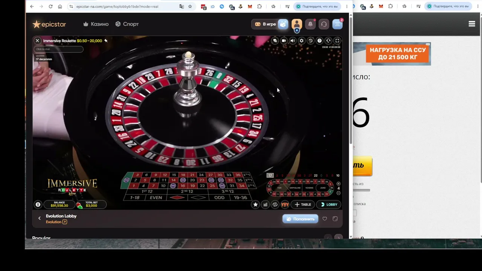The image size is (482, 271).
Task: Open the Казино section
Action: tap(96, 24)
